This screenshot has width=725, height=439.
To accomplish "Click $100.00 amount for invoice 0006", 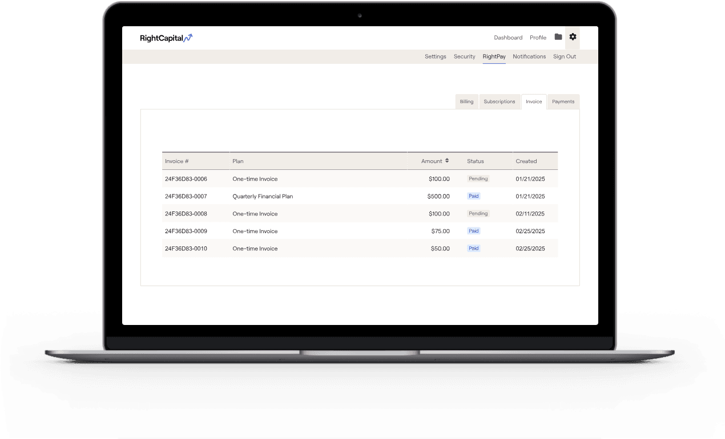I will coord(439,179).
